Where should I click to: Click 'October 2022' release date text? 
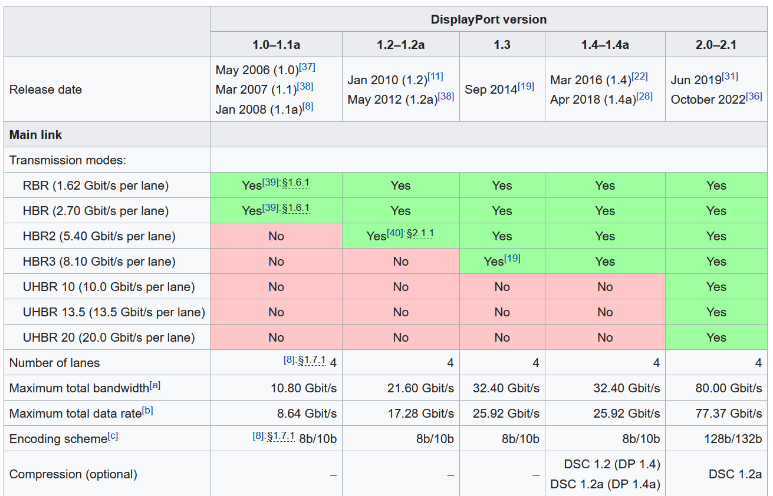coord(708,100)
